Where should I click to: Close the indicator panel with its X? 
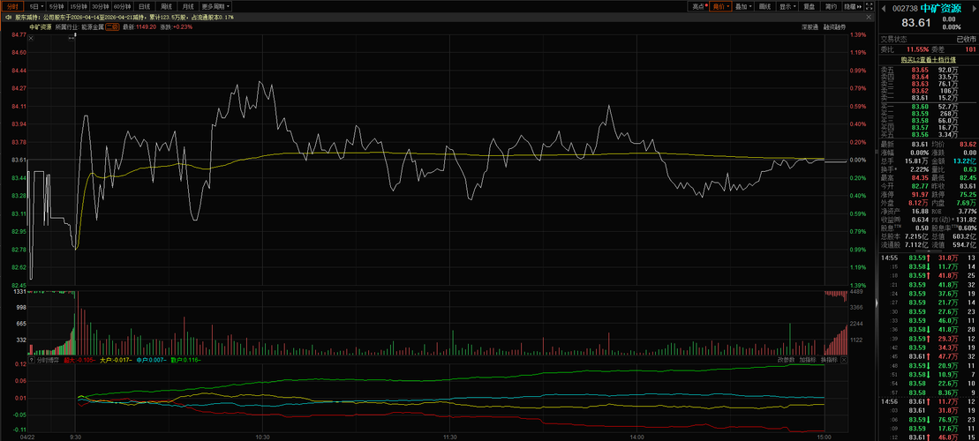(x=844, y=360)
